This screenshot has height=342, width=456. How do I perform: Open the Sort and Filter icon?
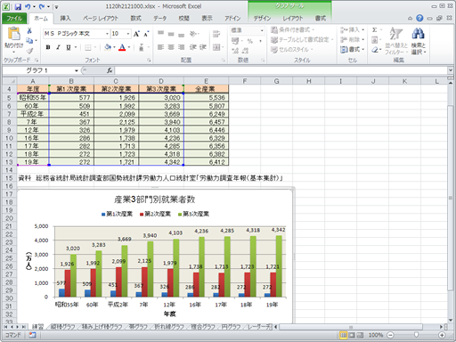point(396,34)
